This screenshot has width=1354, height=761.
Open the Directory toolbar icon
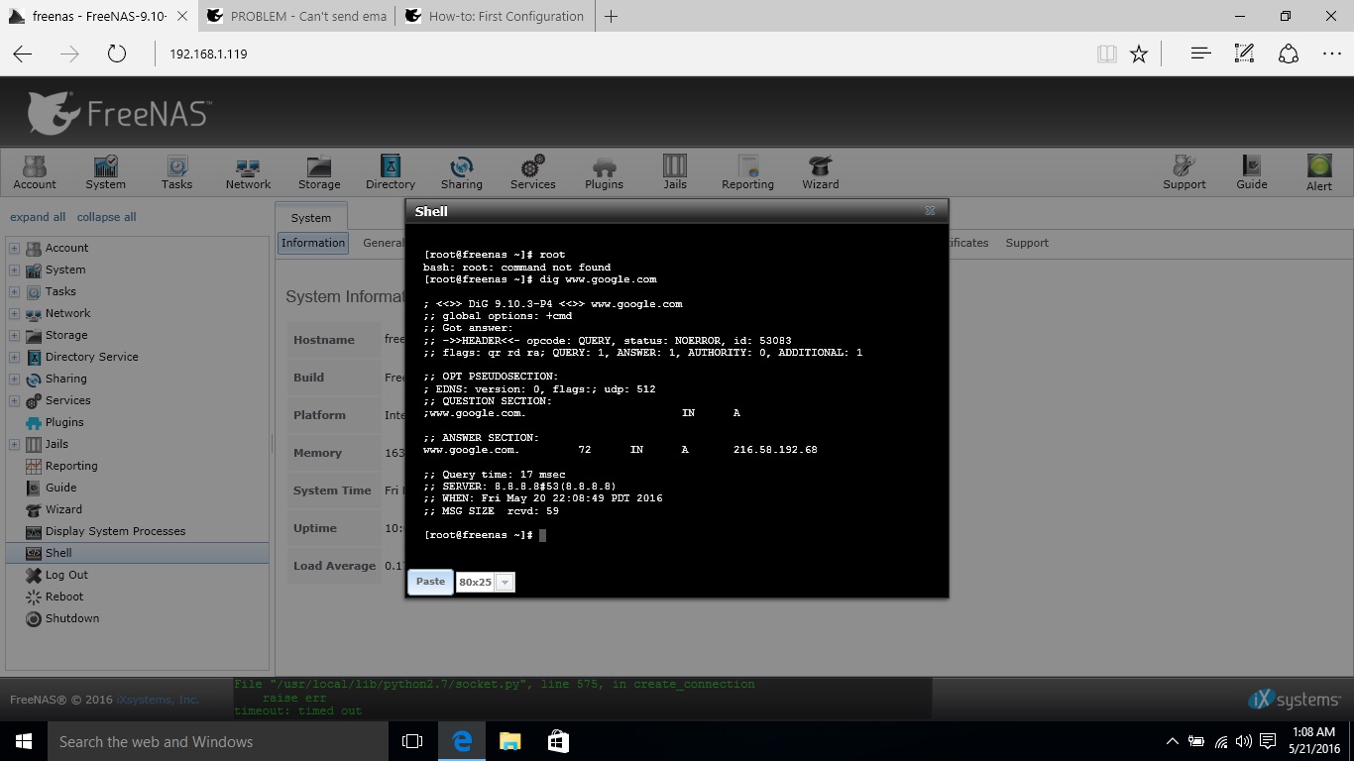click(x=391, y=171)
